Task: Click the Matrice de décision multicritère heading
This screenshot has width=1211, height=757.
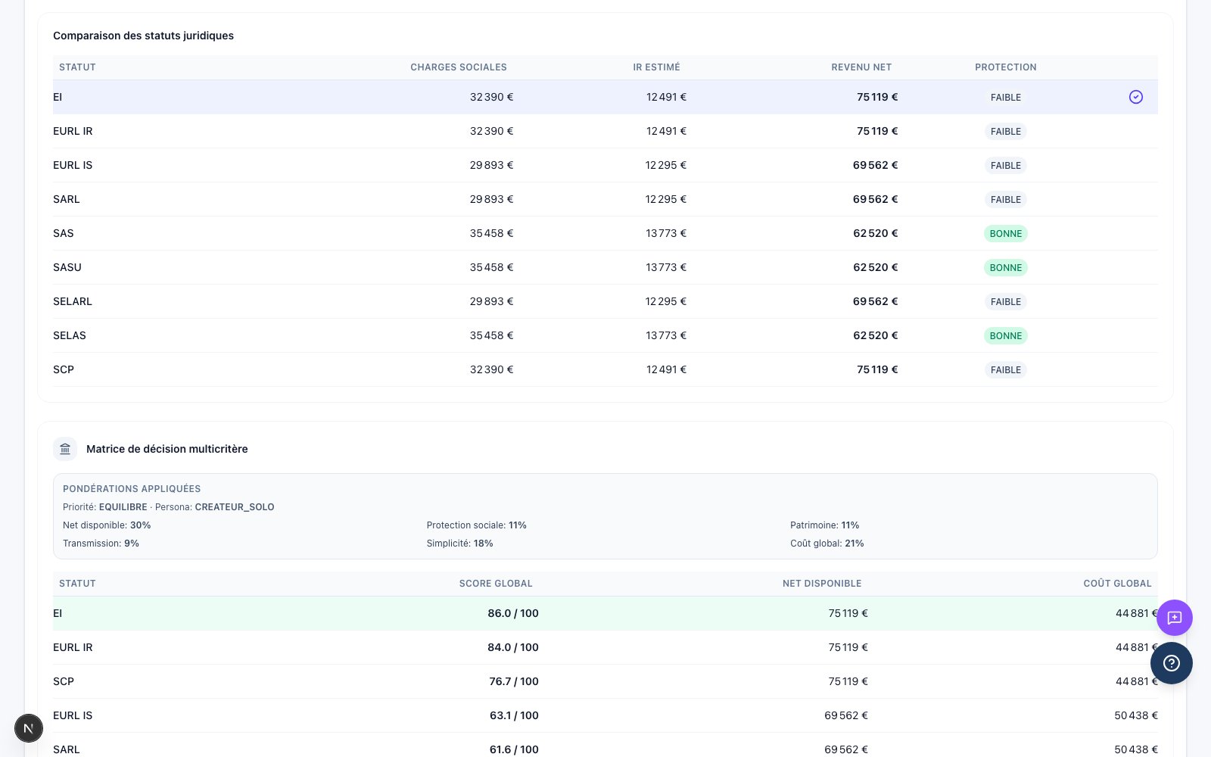Action: click(x=167, y=449)
